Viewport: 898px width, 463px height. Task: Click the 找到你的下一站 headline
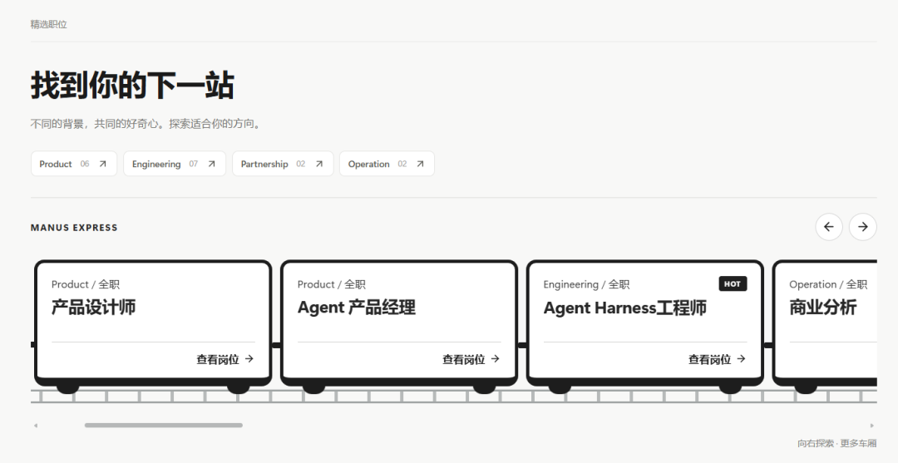tap(132, 86)
